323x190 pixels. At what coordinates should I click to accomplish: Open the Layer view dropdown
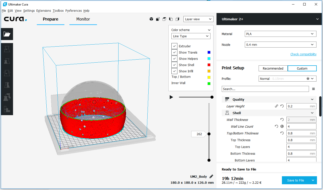[198, 19]
